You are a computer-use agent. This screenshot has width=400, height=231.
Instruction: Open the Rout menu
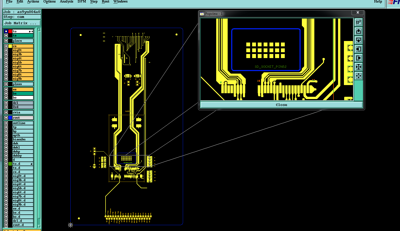pos(106,2)
